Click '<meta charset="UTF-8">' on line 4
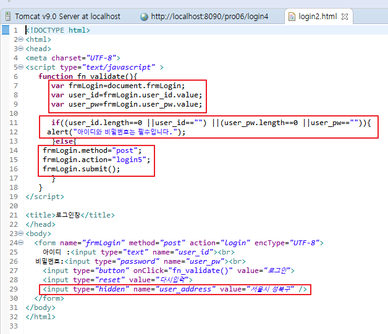This screenshot has width=388, height=334. (73, 58)
